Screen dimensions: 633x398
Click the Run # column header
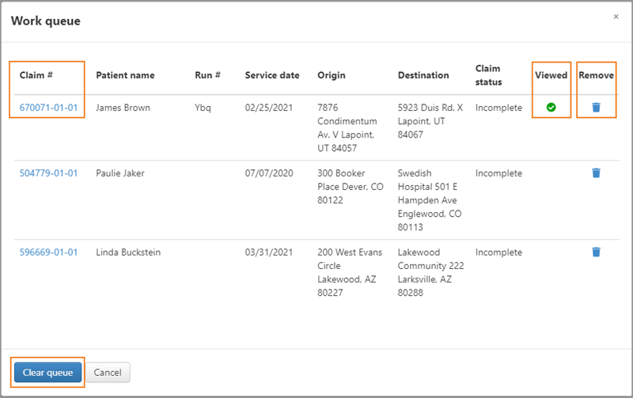click(x=207, y=75)
